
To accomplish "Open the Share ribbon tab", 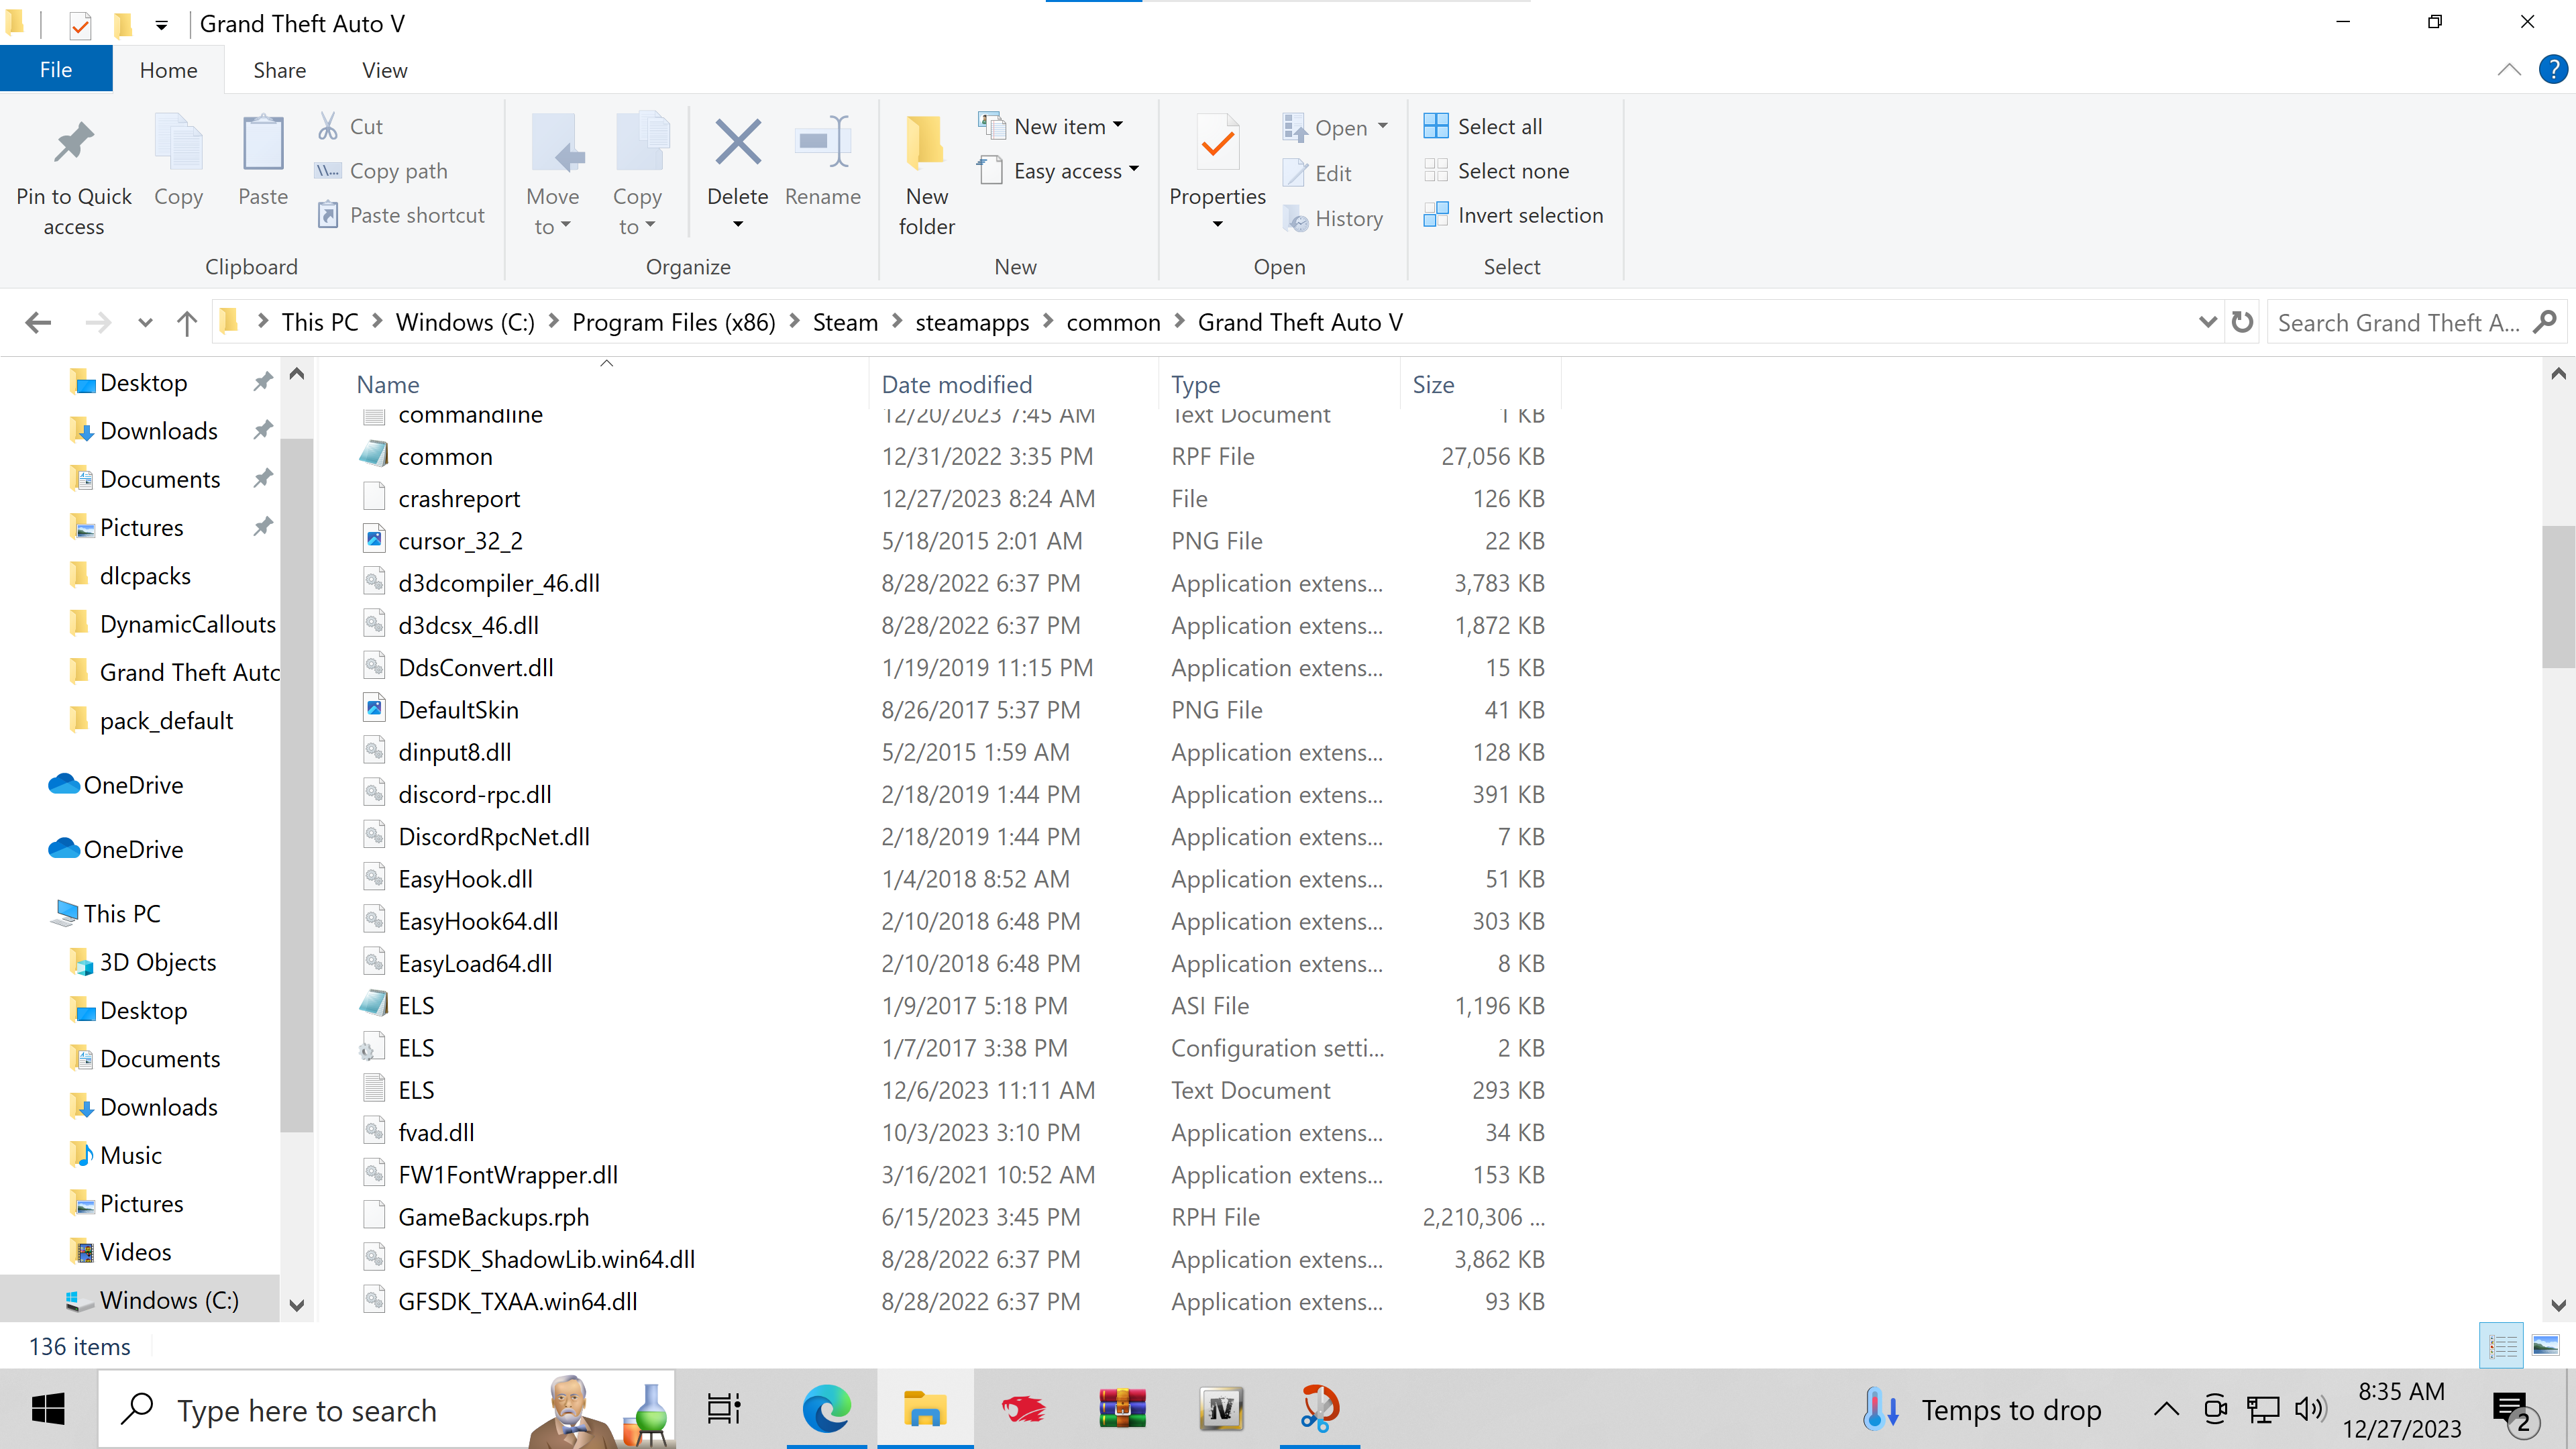I will click(279, 70).
